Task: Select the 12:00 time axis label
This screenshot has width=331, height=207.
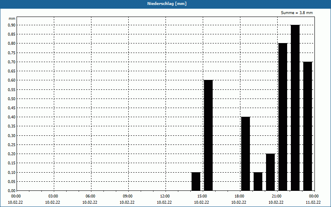Action: [x=165, y=196]
